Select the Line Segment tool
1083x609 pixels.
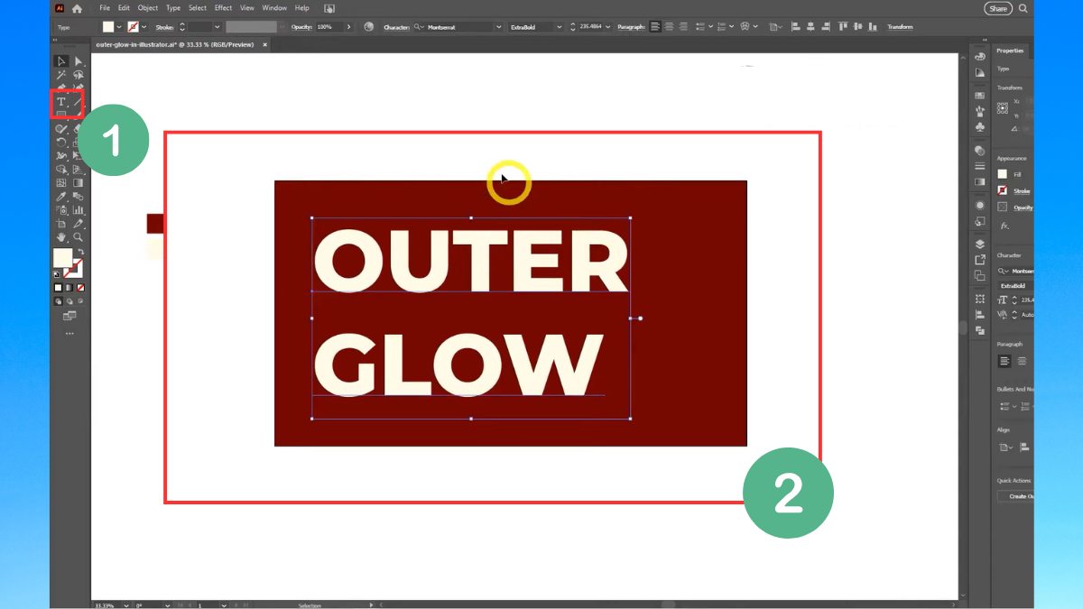(79, 102)
